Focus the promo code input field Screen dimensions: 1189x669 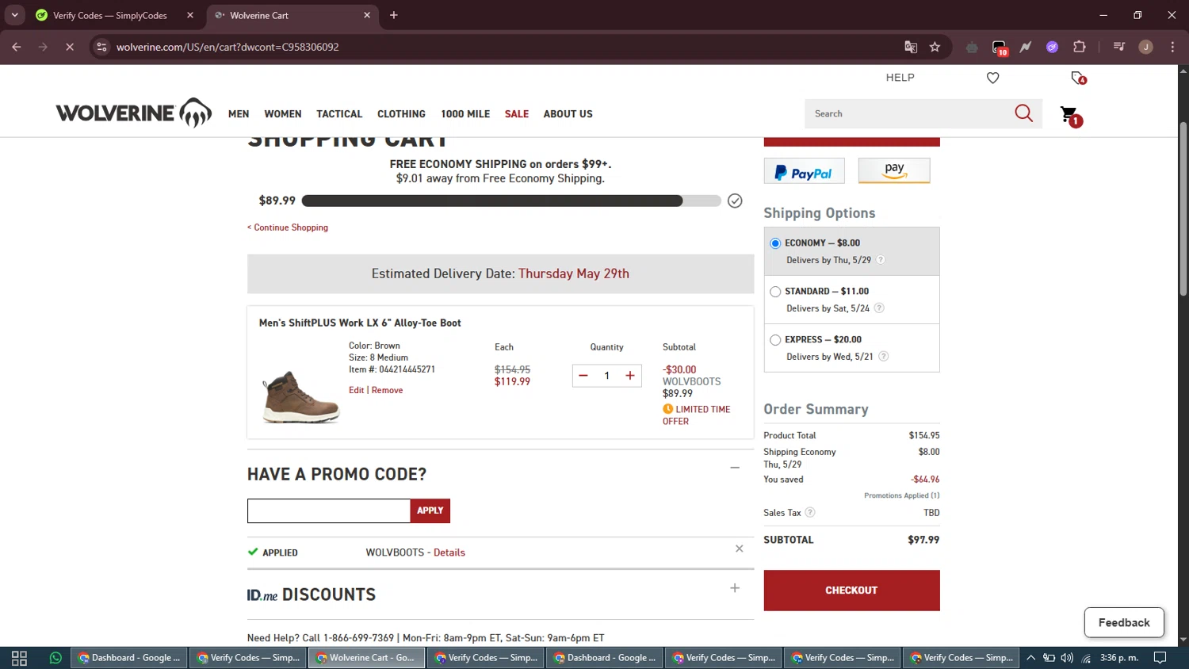pos(329,510)
